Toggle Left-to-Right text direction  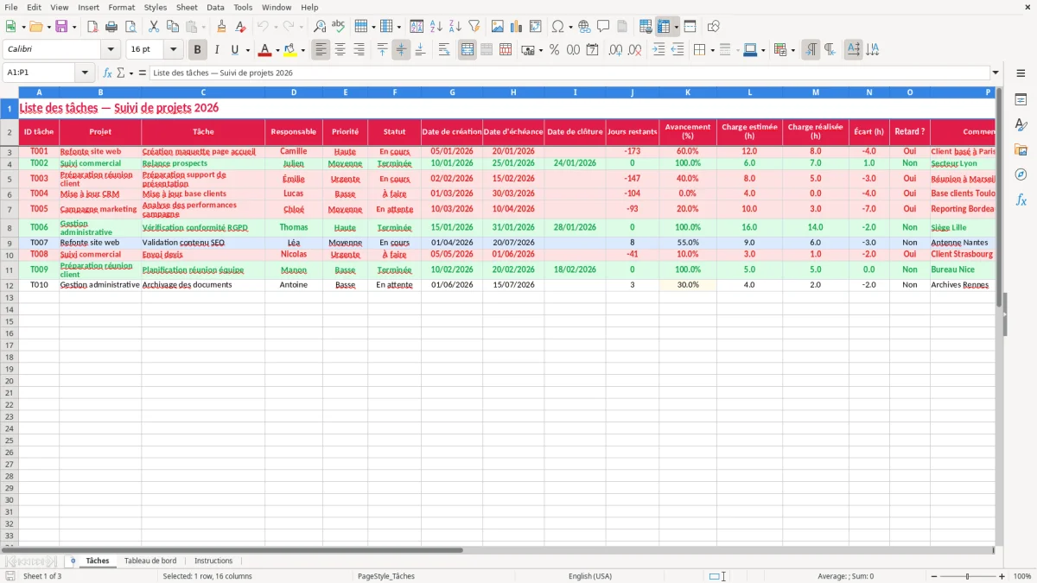811,50
